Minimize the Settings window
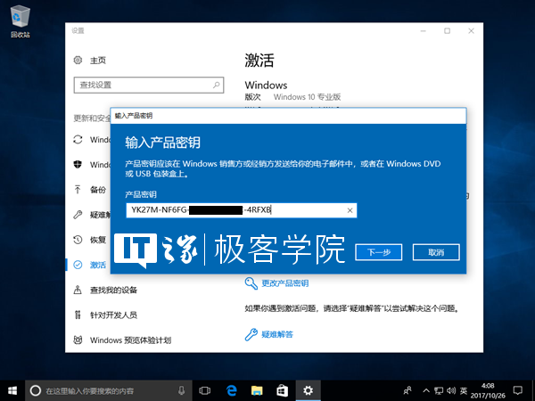The height and width of the screenshot is (401, 535). point(424,31)
